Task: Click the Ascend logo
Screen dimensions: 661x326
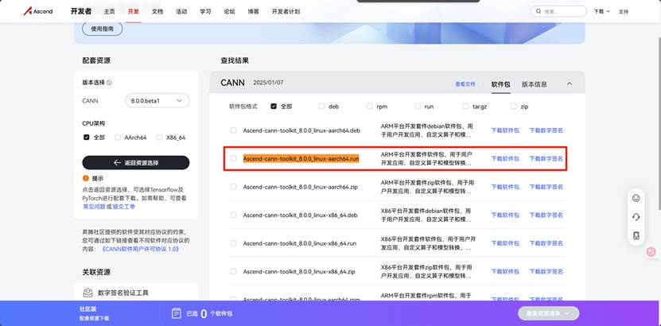Action: pos(38,11)
